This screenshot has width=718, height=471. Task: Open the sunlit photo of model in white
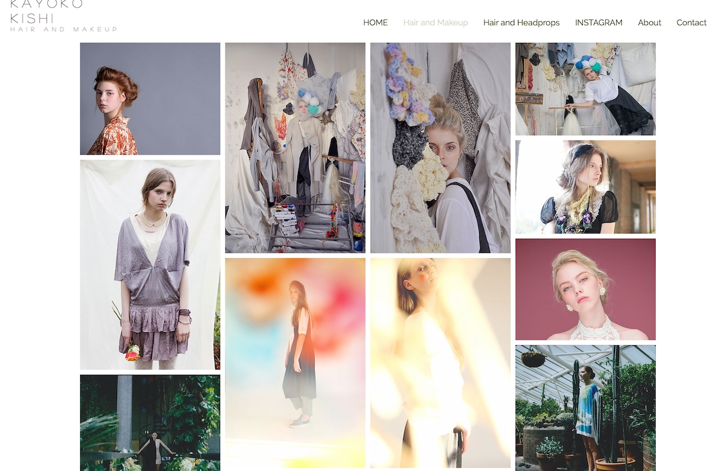coord(440,363)
